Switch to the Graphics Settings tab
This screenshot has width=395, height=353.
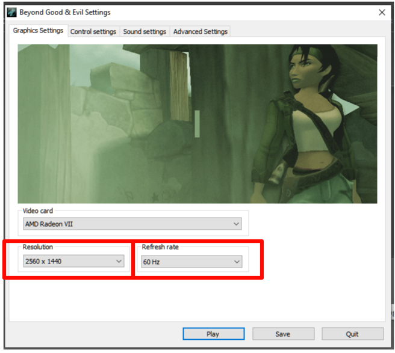[x=39, y=31]
